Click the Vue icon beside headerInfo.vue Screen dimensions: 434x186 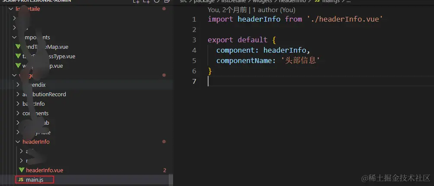(22, 170)
